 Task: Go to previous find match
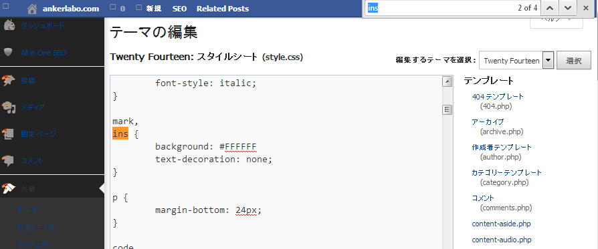coord(550,8)
